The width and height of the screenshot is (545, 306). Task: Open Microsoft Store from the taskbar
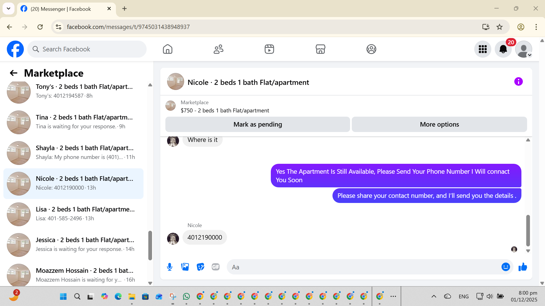coord(145,296)
